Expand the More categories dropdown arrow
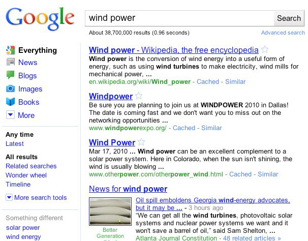 [10, 115]
